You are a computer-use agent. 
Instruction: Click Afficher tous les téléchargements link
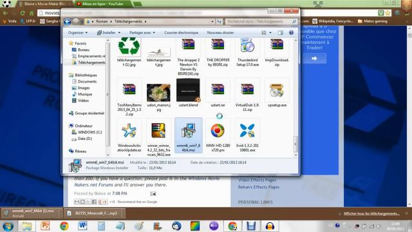tap(371, 213)
